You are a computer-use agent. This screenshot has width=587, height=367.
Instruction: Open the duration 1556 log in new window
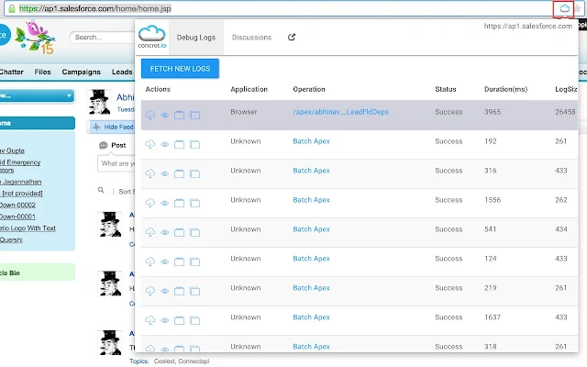(194, 203)
